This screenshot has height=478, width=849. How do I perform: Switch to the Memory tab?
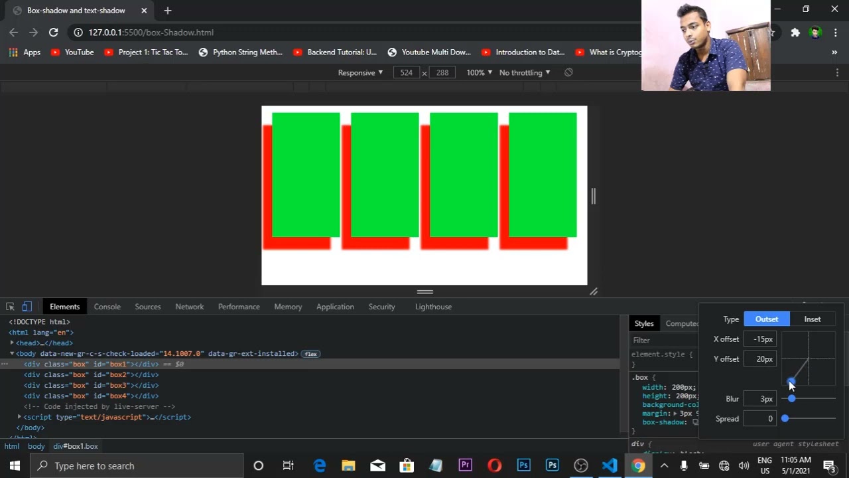(288, 307)
